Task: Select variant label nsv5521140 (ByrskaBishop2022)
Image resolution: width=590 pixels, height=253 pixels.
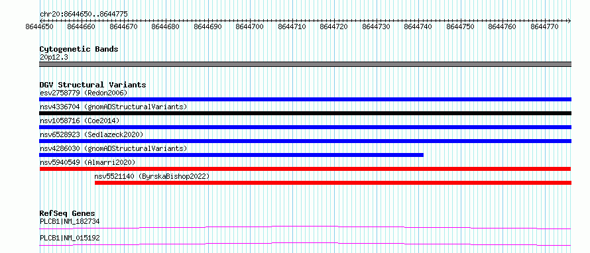Action: pyautogui.click(x=152, y=176)
